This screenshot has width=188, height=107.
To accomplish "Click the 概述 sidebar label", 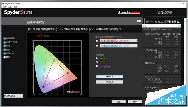I will click(8, 57).
